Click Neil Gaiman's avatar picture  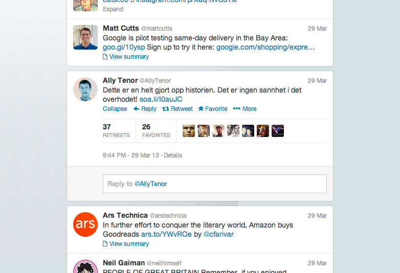click(85, 267)
